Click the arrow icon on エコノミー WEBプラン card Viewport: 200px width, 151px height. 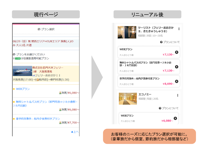click(175, 118)
